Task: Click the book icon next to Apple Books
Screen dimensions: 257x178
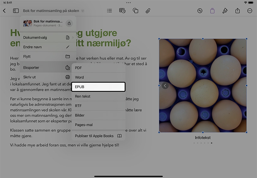Action: click(x=119, y=136)
